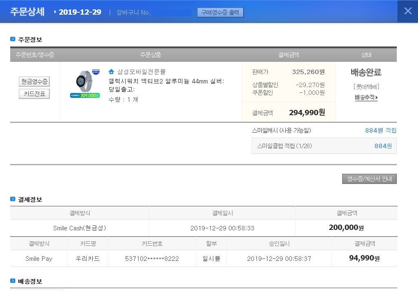418x293 pixels.
Task: Click the Smile Cash(현금성) payment method cell
Action: [x=80, y=228]
